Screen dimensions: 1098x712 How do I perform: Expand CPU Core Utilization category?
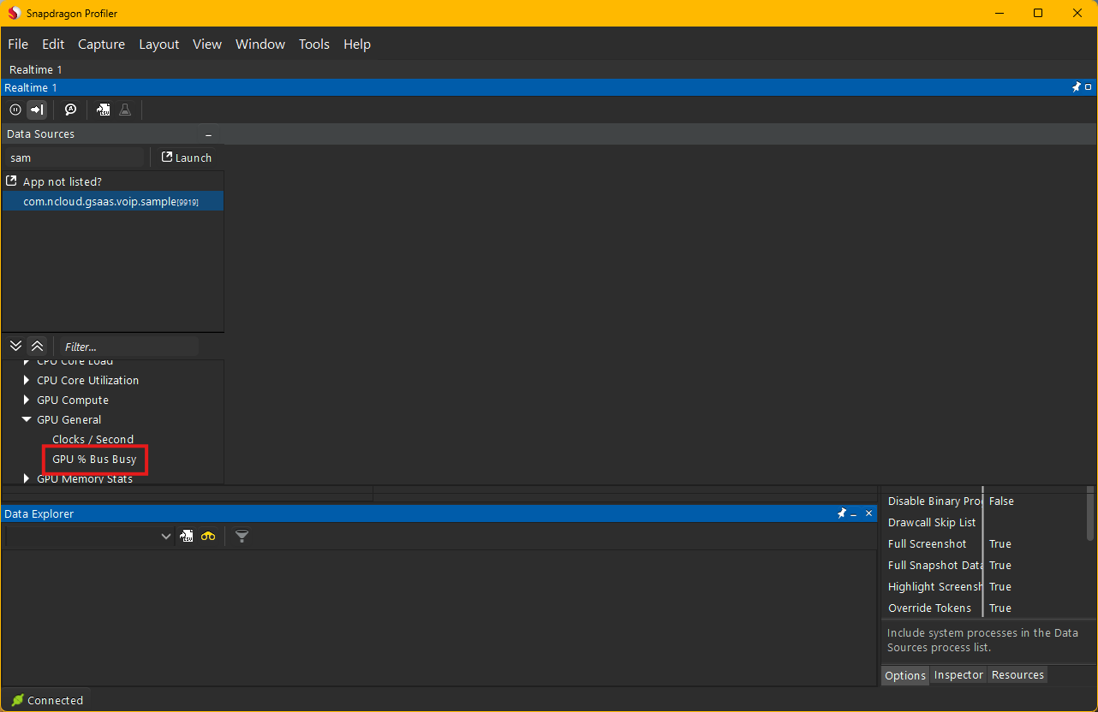point(27,380)
